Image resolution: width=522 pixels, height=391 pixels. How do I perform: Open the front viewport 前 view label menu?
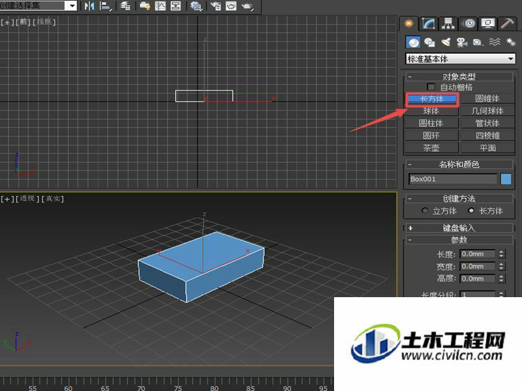coord(23,22)
